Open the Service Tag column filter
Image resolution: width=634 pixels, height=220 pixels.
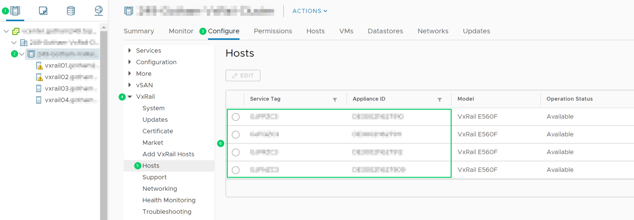coord(335,99)
